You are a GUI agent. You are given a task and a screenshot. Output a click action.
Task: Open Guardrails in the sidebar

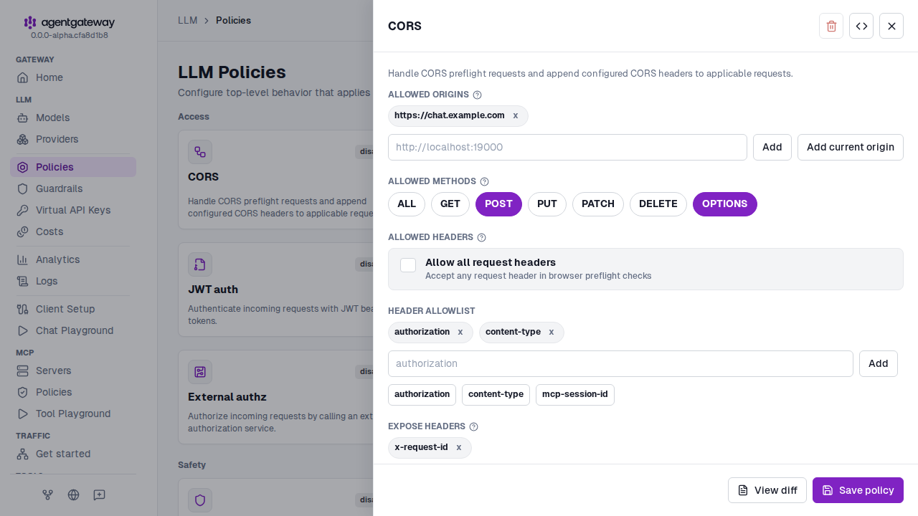72,188
